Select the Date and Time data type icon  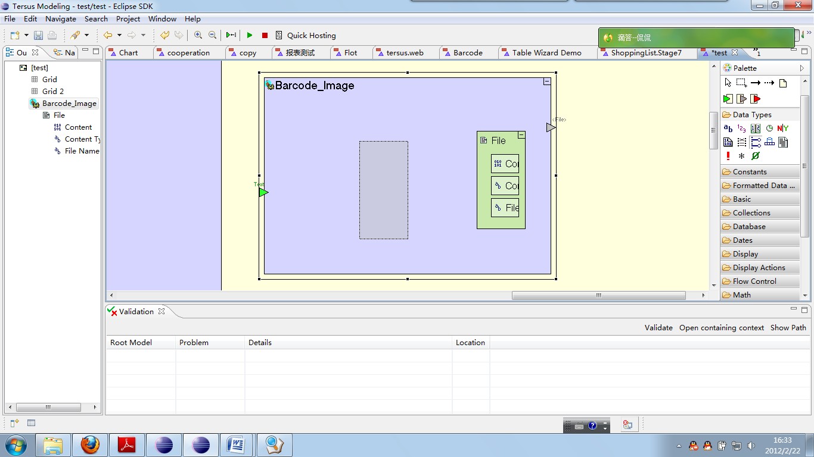tap(769, 129)
